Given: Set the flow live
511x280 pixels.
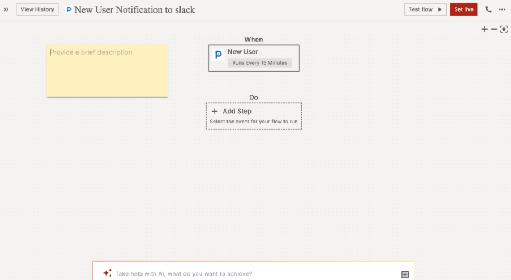Looking at the screenshot, I should [463, 9].
